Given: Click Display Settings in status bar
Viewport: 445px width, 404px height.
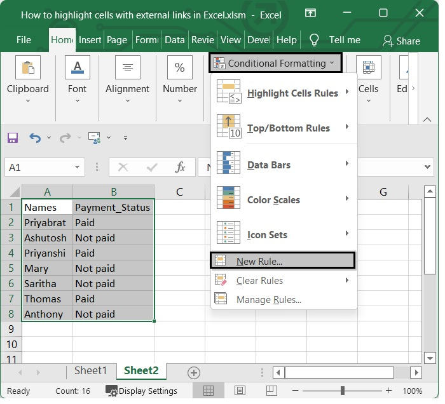Looking at the screenshot, I should pos(141,391).
